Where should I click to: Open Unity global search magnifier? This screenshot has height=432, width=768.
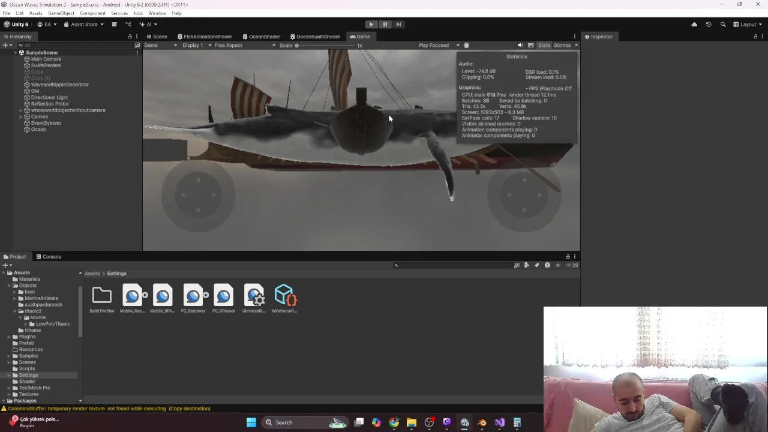pyautogui.click(x=723, y=25)
